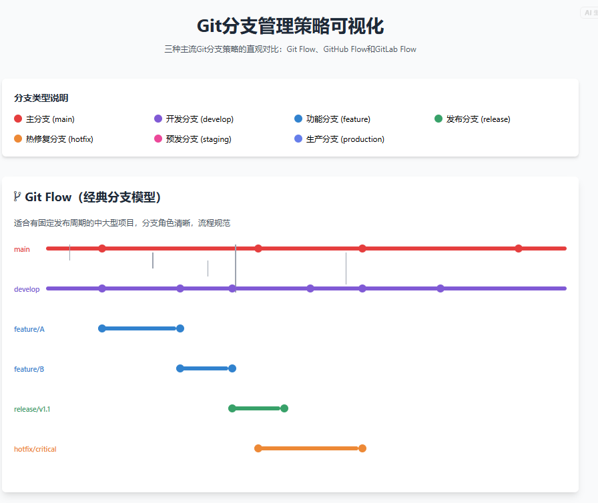Click the red main branch legend dot

(x=18, y=119)
